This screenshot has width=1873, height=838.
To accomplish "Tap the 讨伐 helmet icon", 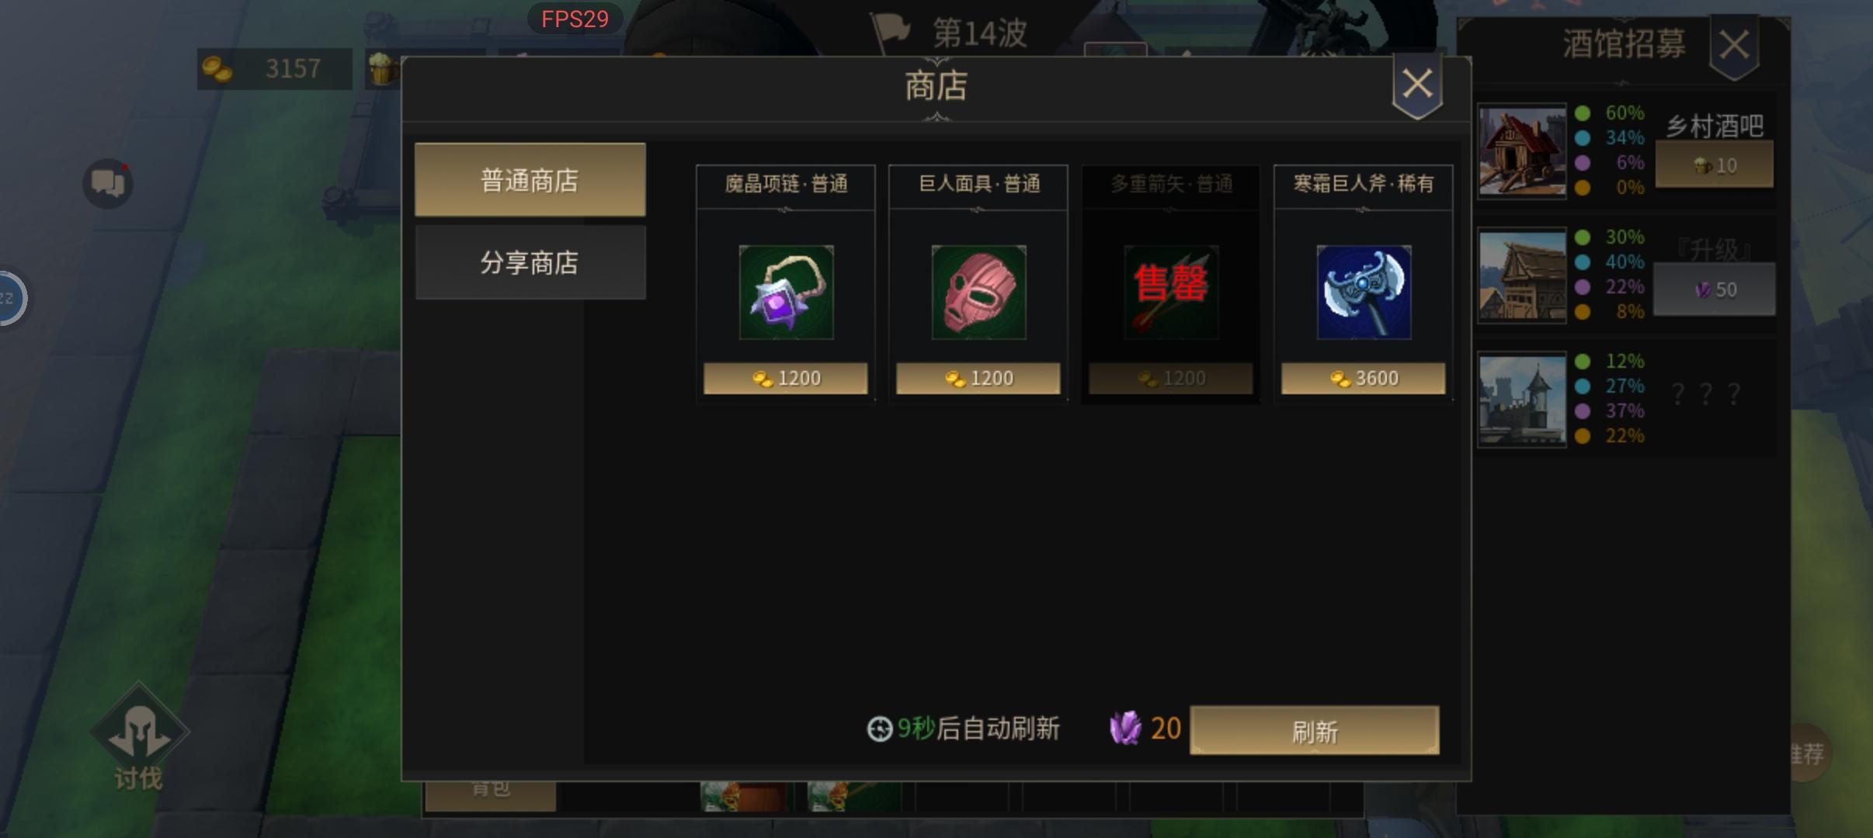I will click(x=139, y=732).
